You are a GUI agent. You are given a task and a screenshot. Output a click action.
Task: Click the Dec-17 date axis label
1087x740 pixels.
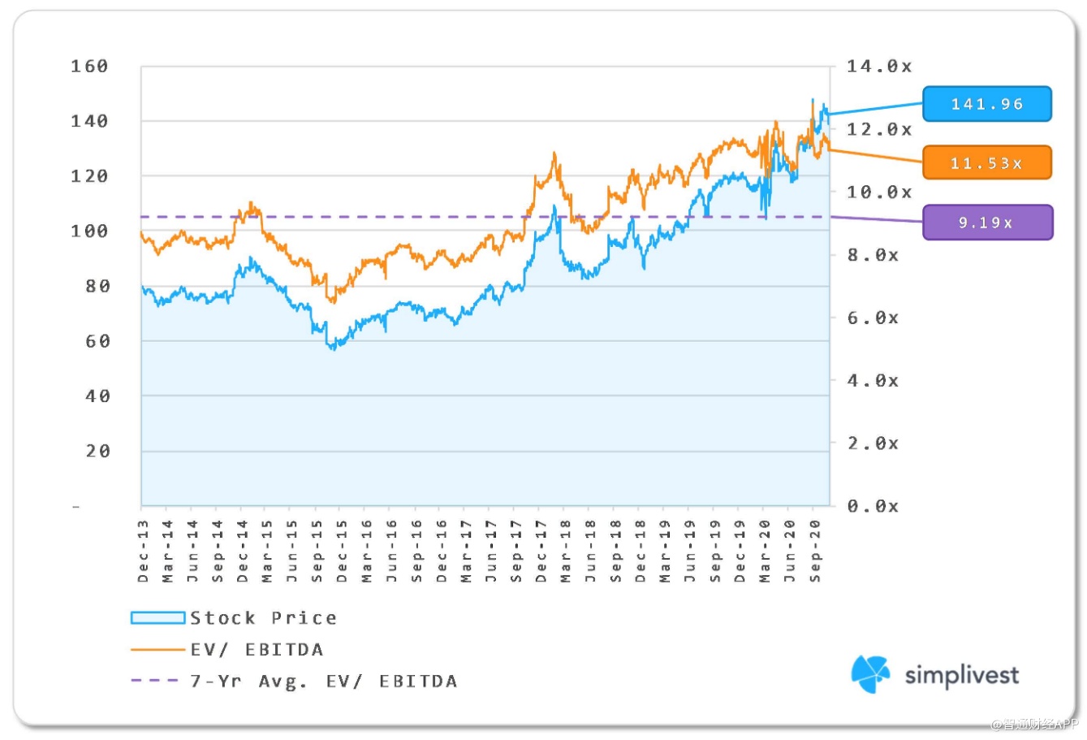pyautogui.click(x=541, y=552)
